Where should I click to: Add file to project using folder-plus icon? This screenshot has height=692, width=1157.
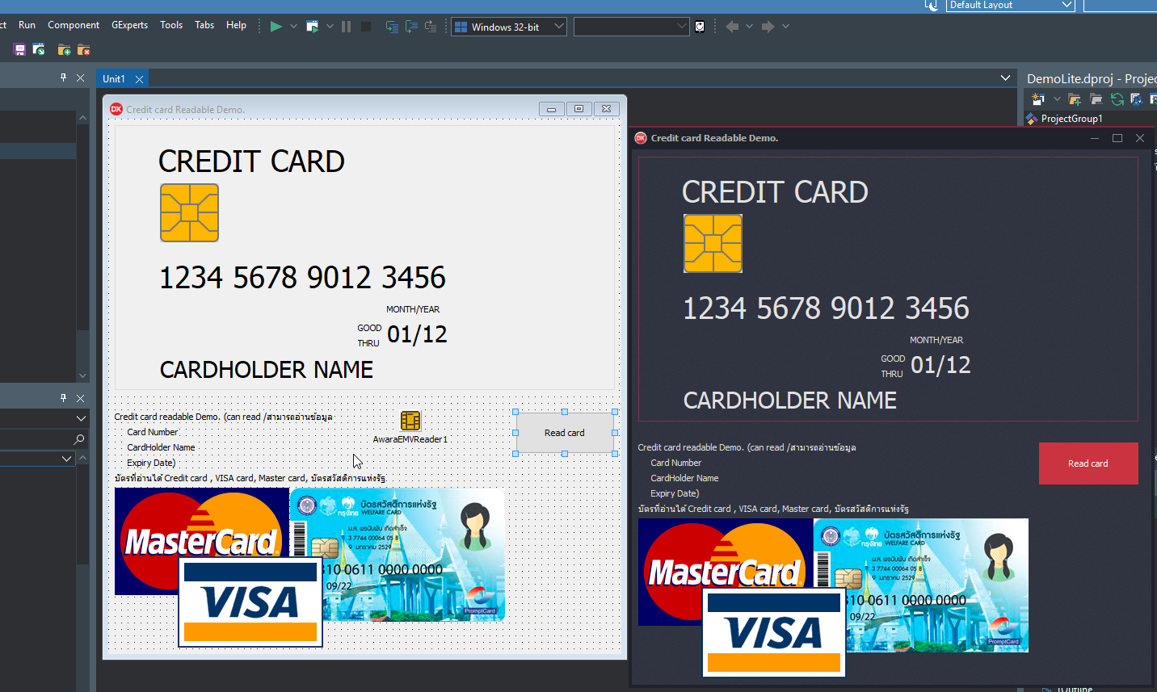click(x=63, y=49)
